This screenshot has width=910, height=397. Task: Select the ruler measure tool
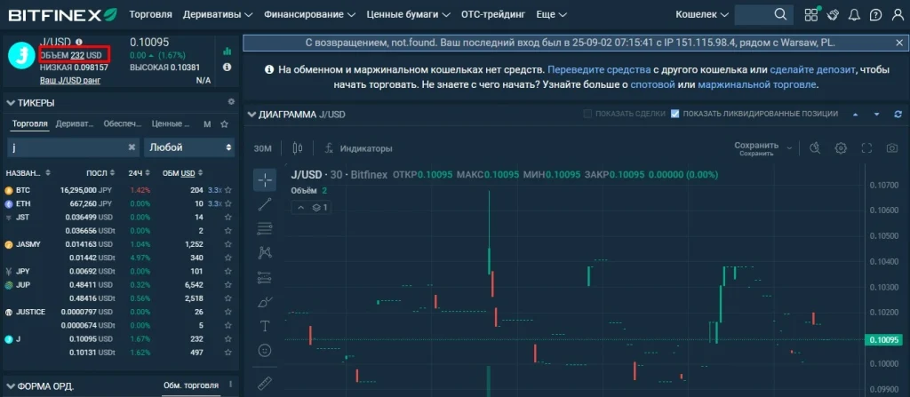(x=265, y=384)
